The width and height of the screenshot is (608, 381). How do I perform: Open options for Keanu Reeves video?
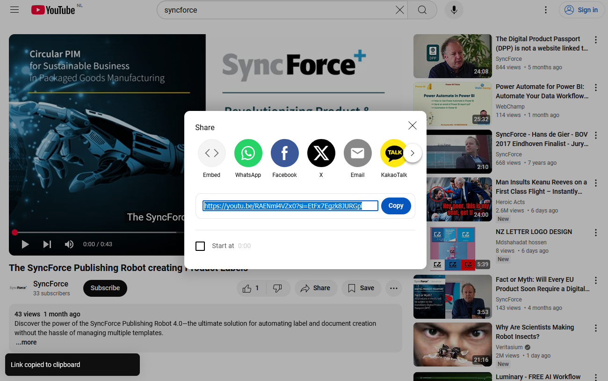596,183
